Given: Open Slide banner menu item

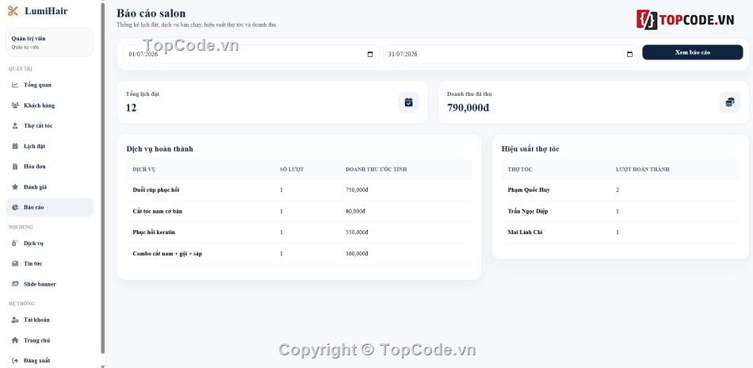Looking at the screenshot, I should tap(49, 284).
